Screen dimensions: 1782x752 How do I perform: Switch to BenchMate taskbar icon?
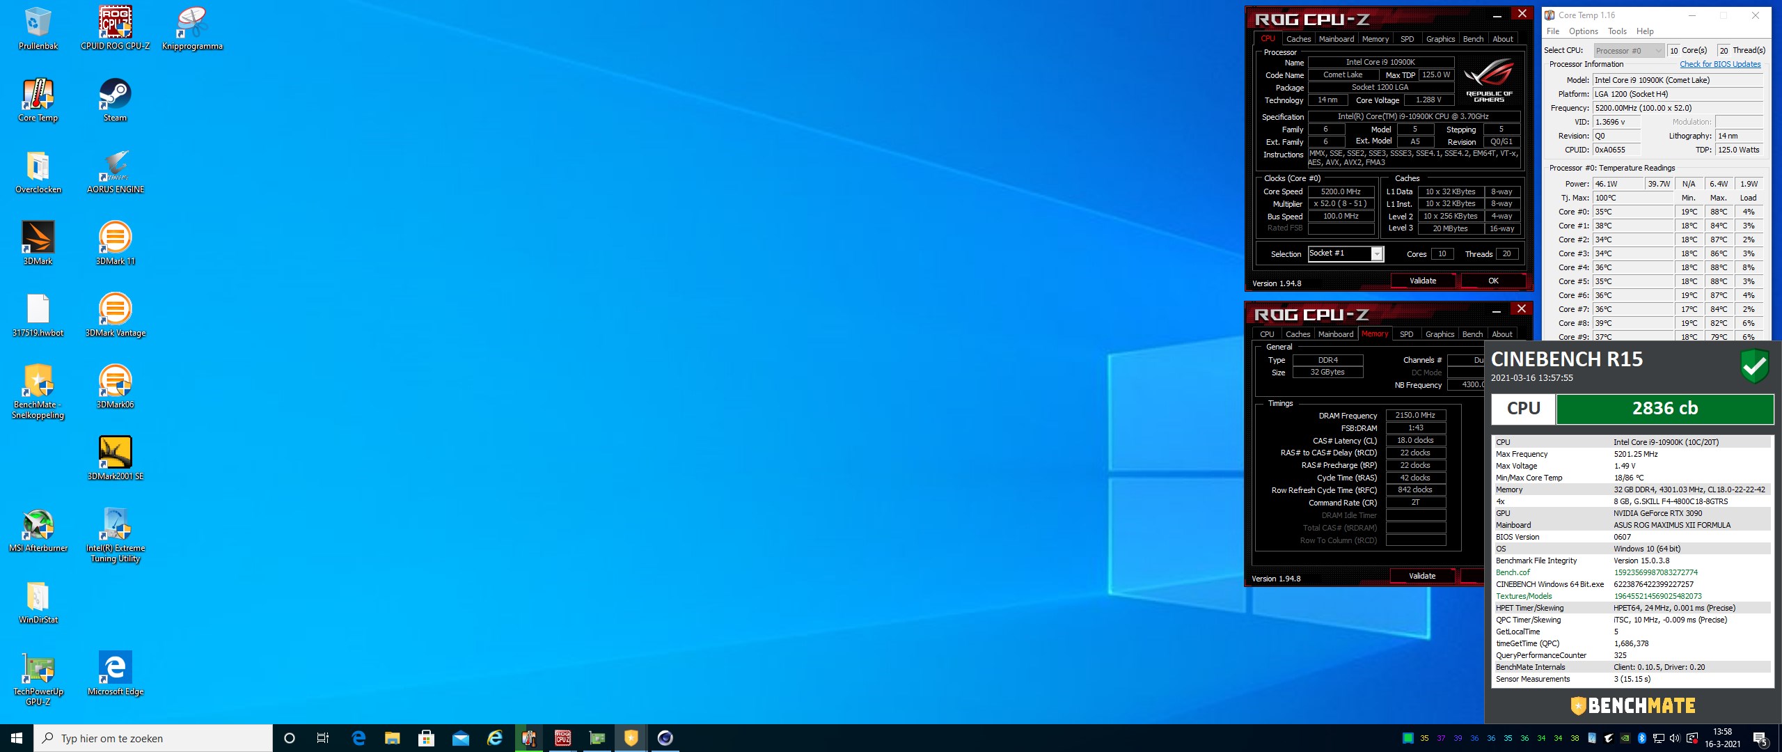631,738
